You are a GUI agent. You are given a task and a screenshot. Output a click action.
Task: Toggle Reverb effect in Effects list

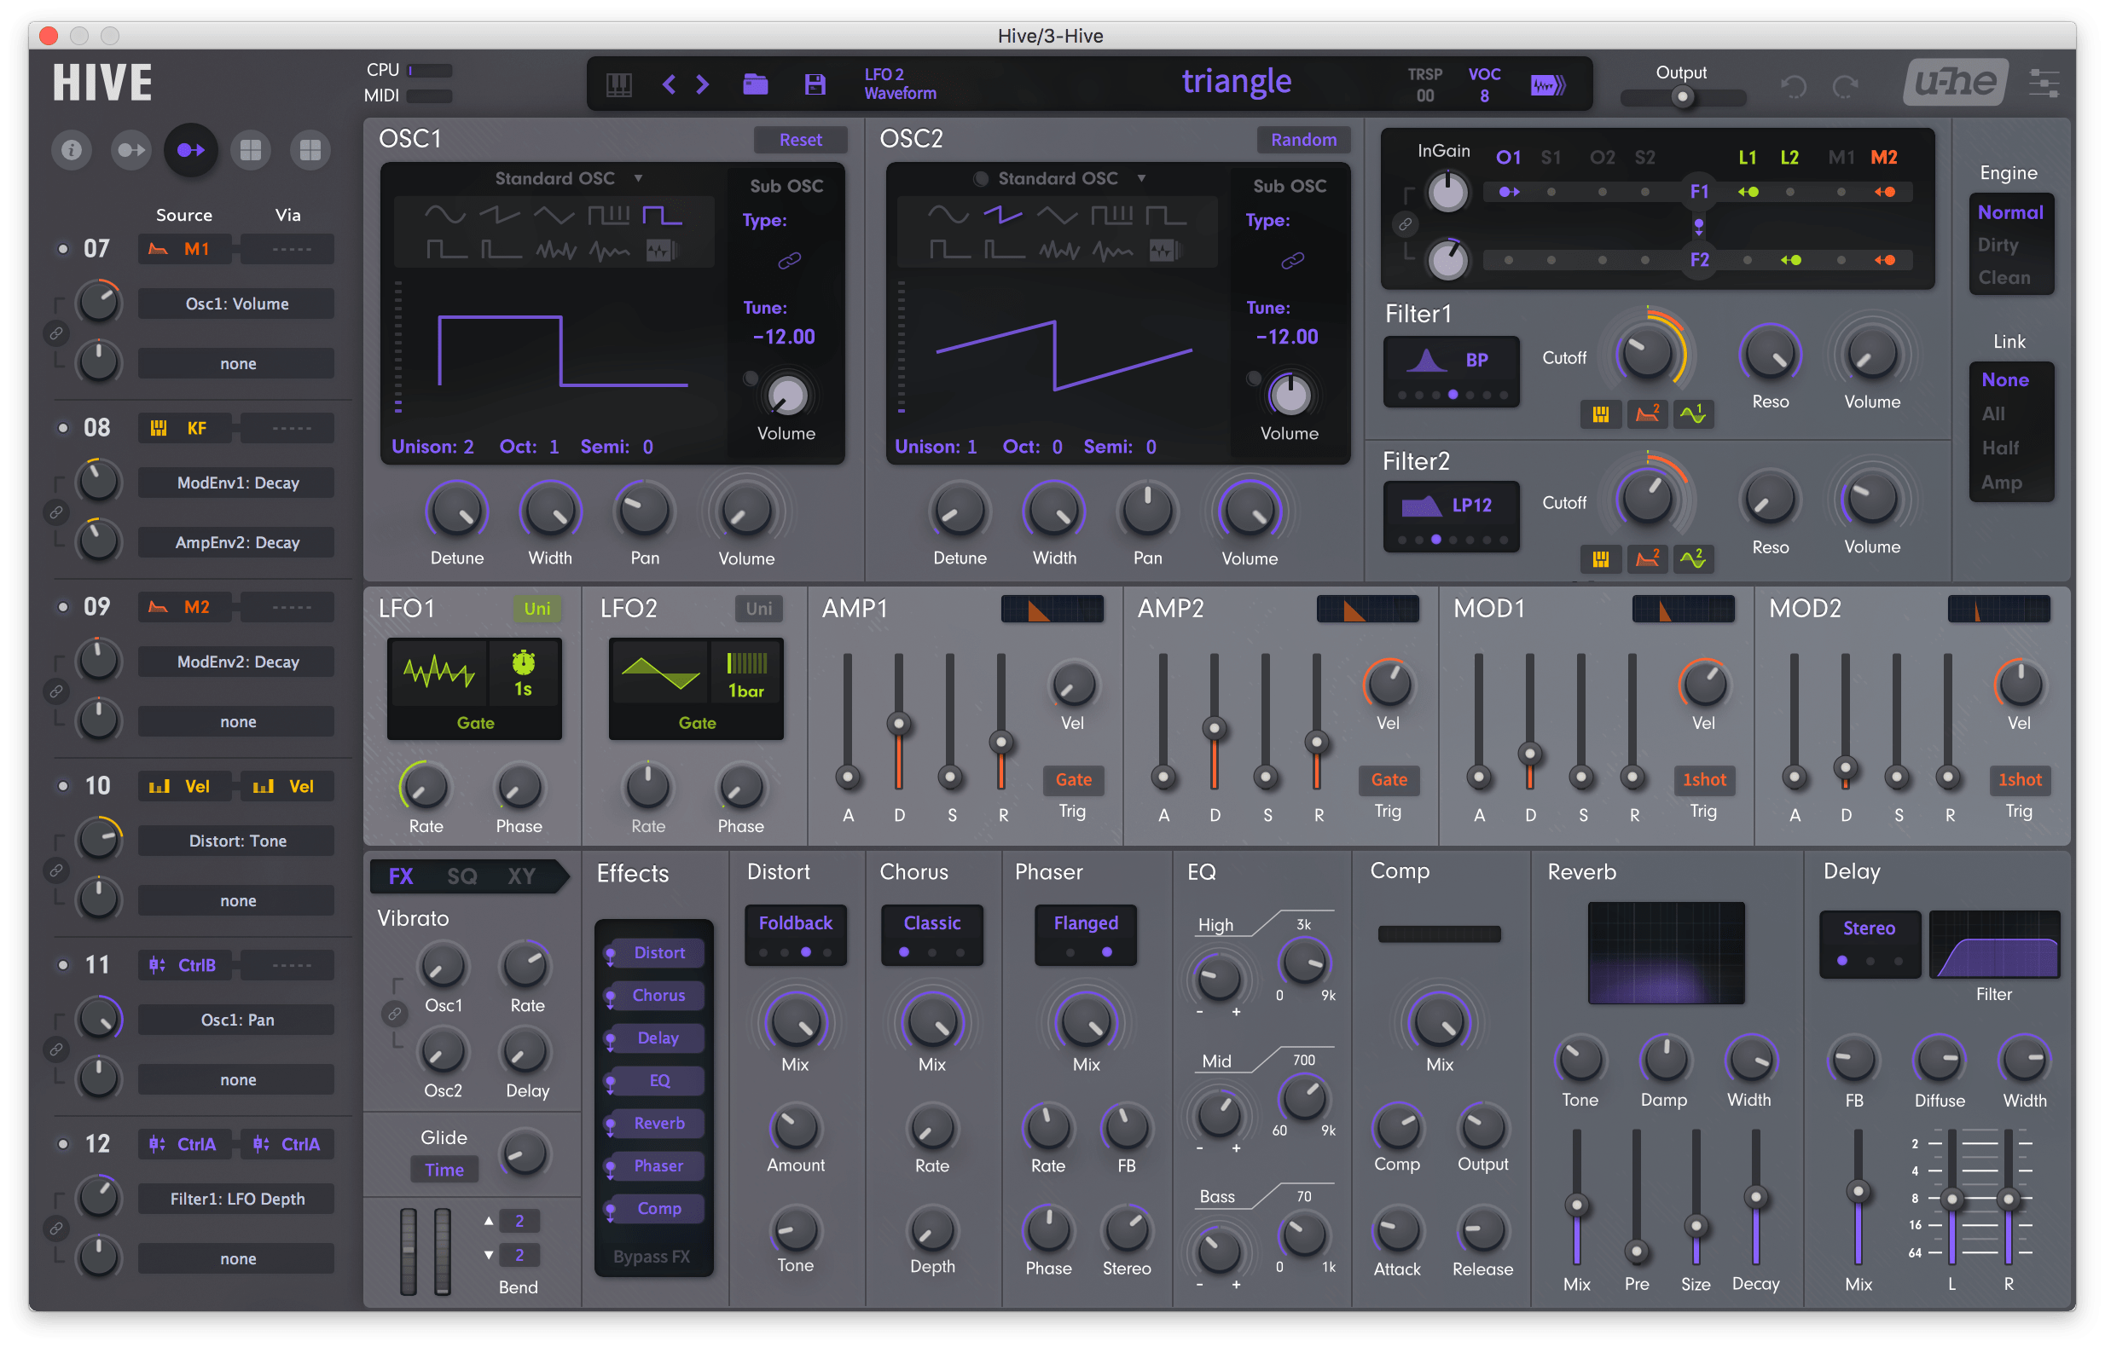(x=658, y=1123)
